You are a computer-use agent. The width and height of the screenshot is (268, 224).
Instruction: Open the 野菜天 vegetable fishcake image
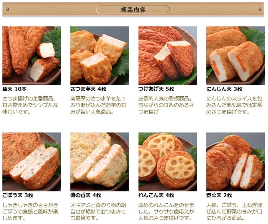[235, 161]
